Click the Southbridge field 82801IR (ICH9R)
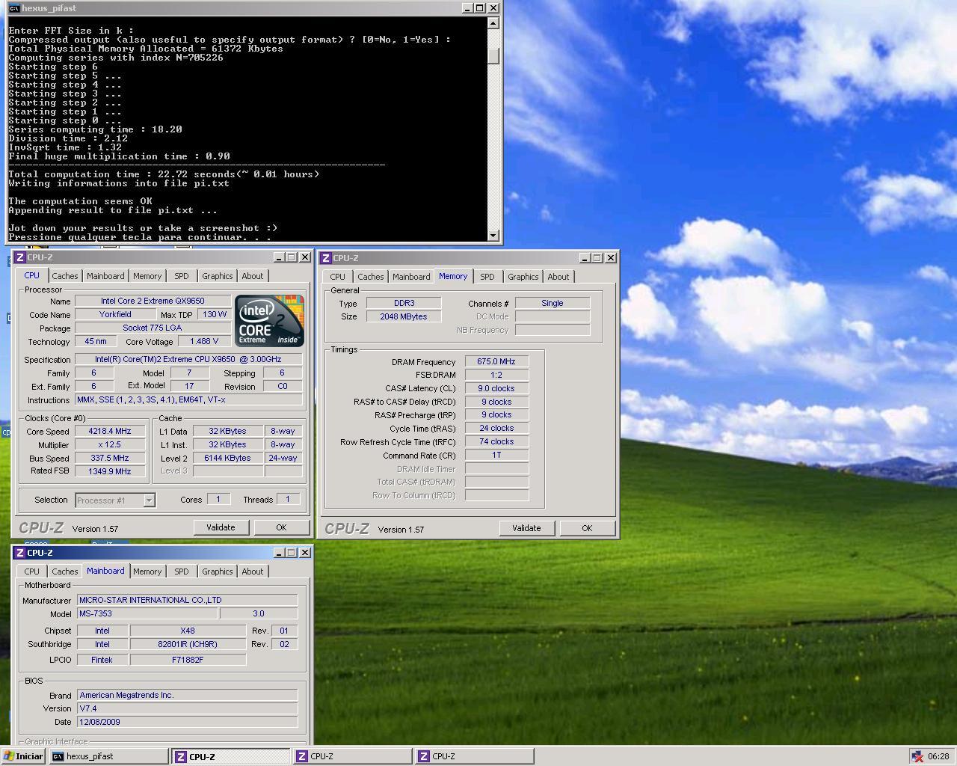Screen dimensions: 957x766 (188, 644)
